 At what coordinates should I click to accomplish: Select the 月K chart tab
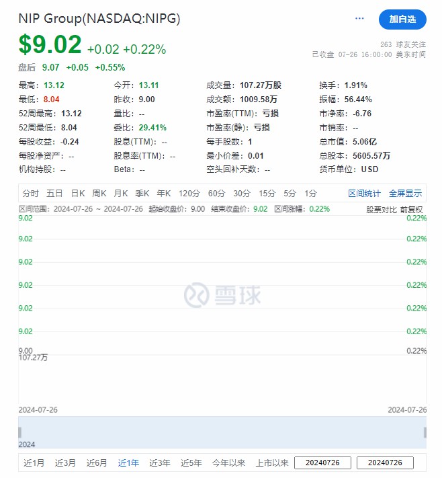tap(121, 193)
